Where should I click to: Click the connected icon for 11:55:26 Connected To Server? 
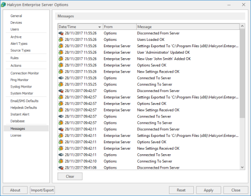[61, 78]
